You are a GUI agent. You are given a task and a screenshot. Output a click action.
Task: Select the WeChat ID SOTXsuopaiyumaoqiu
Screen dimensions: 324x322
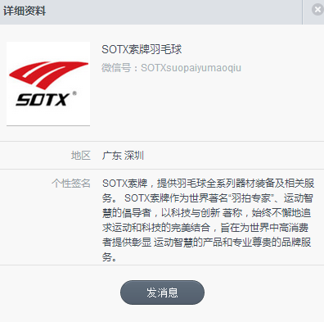click(x=191, y=68)
